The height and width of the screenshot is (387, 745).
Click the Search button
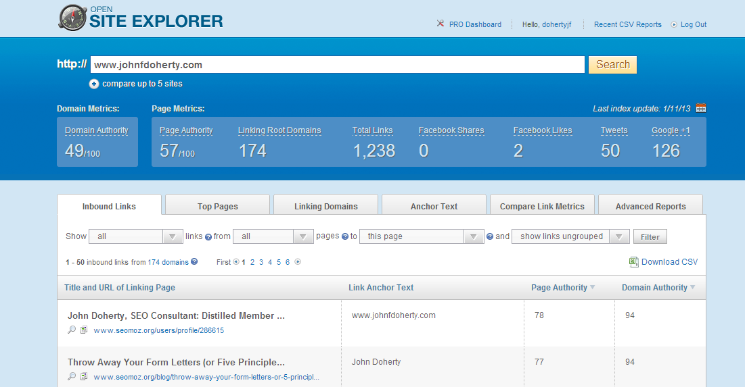[612, 65]
